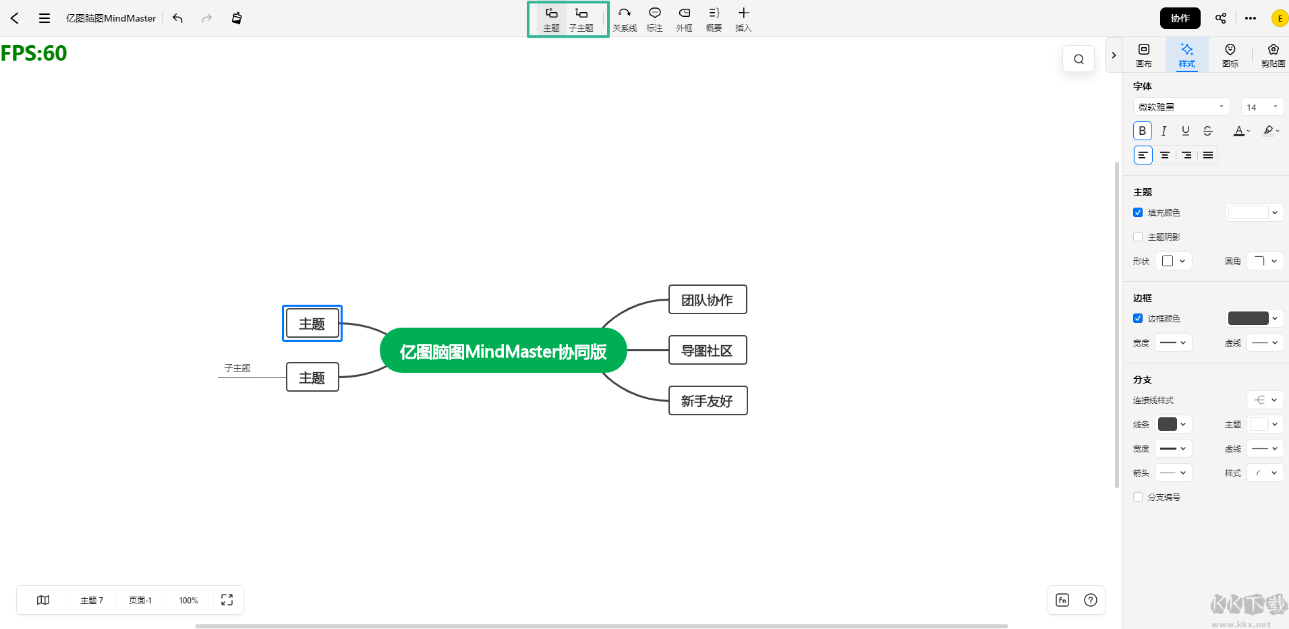Open the 微软雅黑 font family dropdown
Screen dimensions: 1289x629
click(x=1181, y=107)
